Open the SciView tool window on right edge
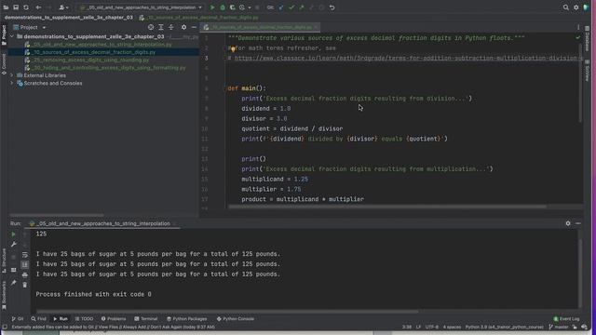Screen dimensions: 596x335 point(588,71)
